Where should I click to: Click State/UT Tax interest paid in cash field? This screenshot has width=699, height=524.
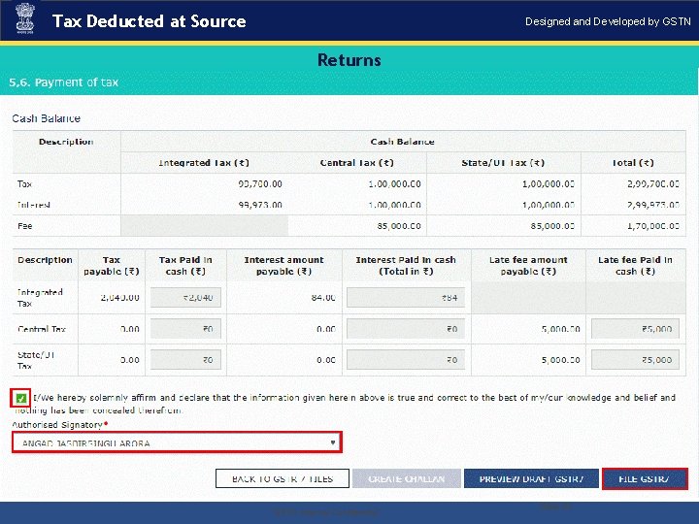(406, 360)
